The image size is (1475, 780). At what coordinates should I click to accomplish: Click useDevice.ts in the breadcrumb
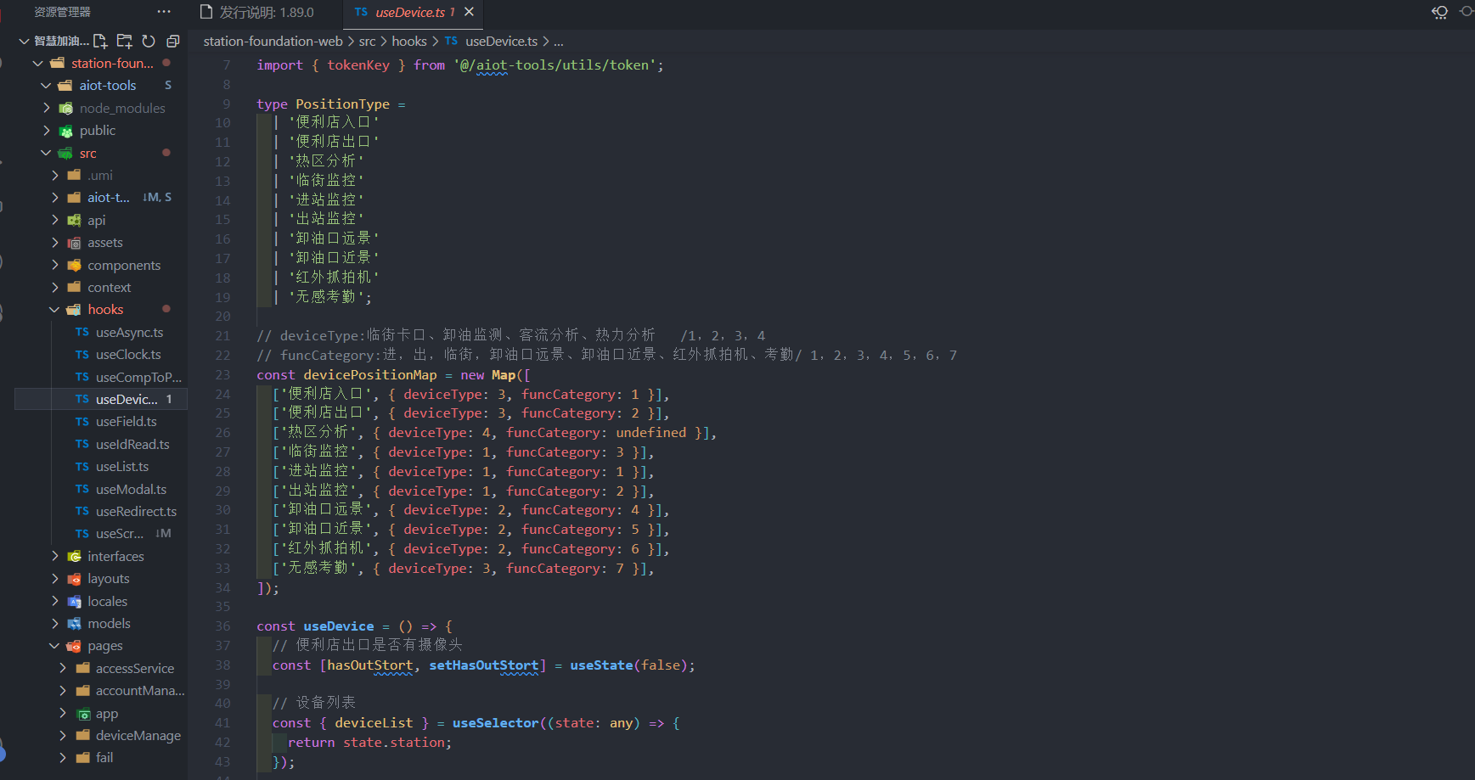click(x=501, y=41)
